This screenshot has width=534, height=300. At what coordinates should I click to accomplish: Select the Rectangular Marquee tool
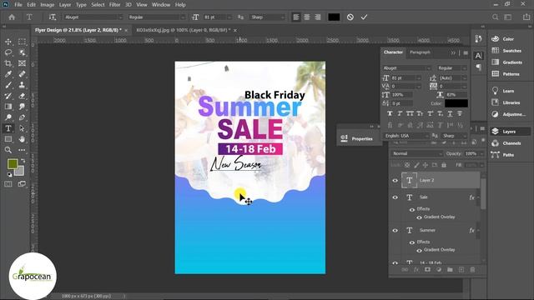click(x=23, y=42)
